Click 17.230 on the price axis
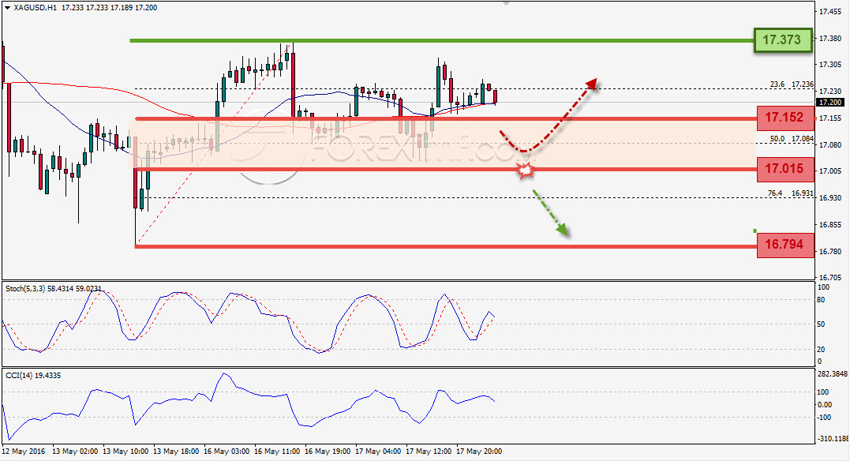 tap(830, 92)
